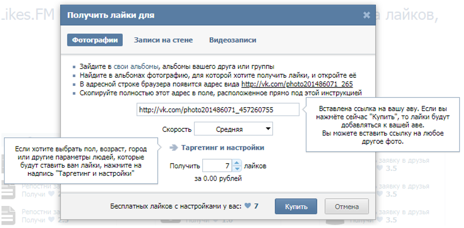
Task: Open the Скорость dropdown set to Средняя
Action: (x=233, y=129)
